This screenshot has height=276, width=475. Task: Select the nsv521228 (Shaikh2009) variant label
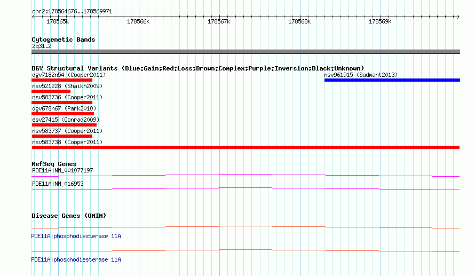point(67,86)
